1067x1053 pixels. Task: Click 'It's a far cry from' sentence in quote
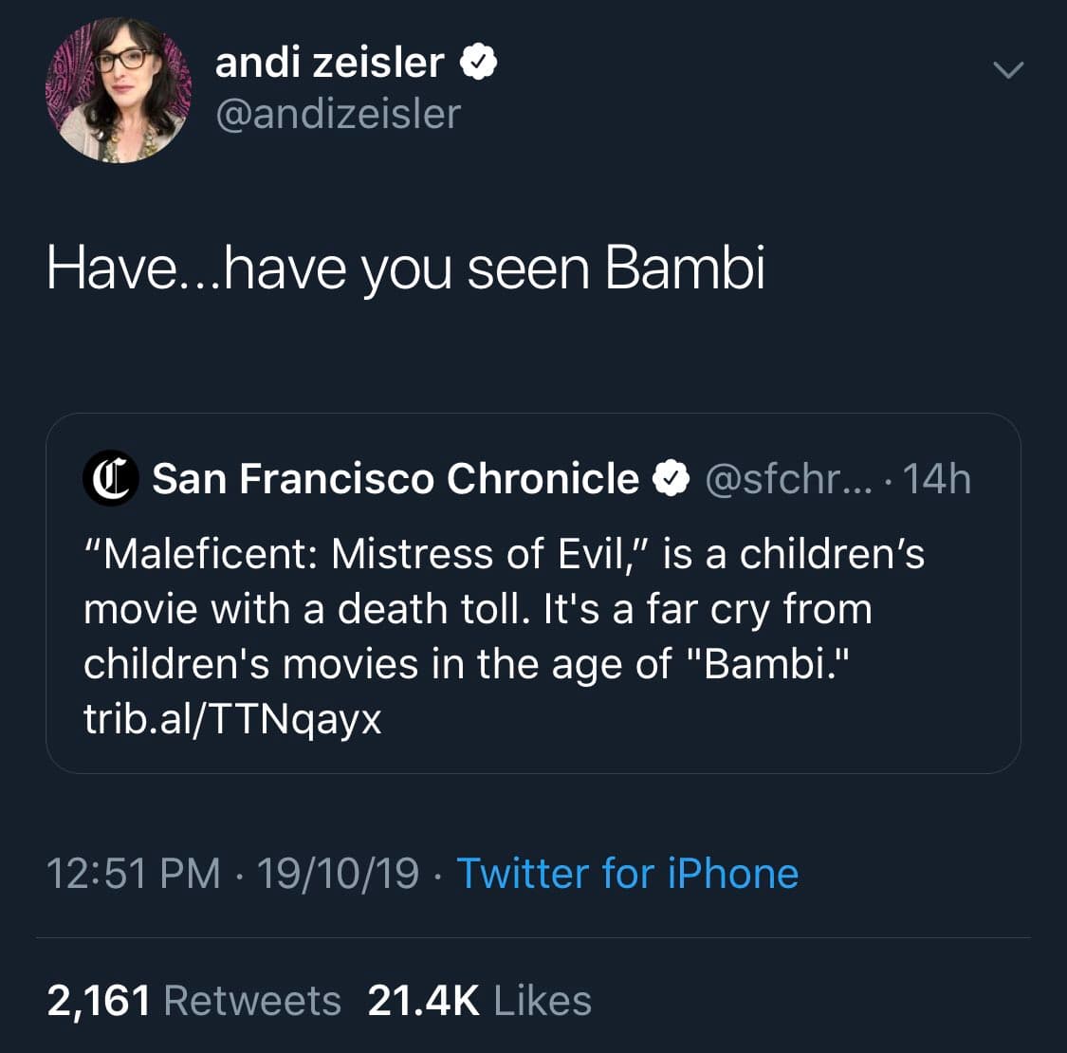click(707, 608)
